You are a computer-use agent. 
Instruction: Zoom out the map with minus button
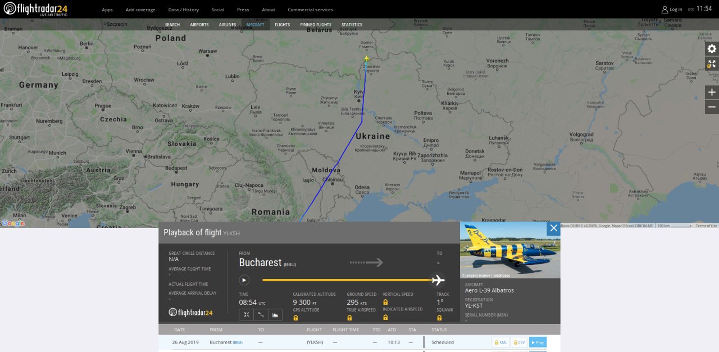tap(712, 107)
